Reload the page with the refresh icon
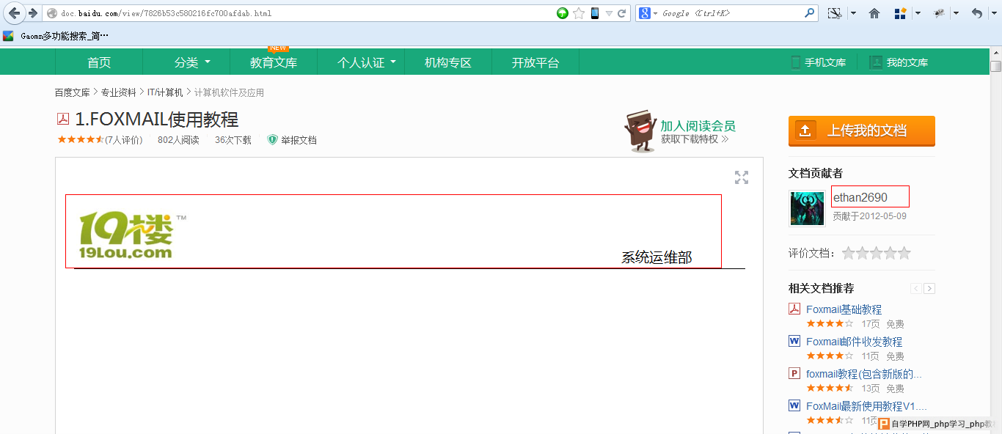This screenshot has width=1002, height=434. (622, 13)
